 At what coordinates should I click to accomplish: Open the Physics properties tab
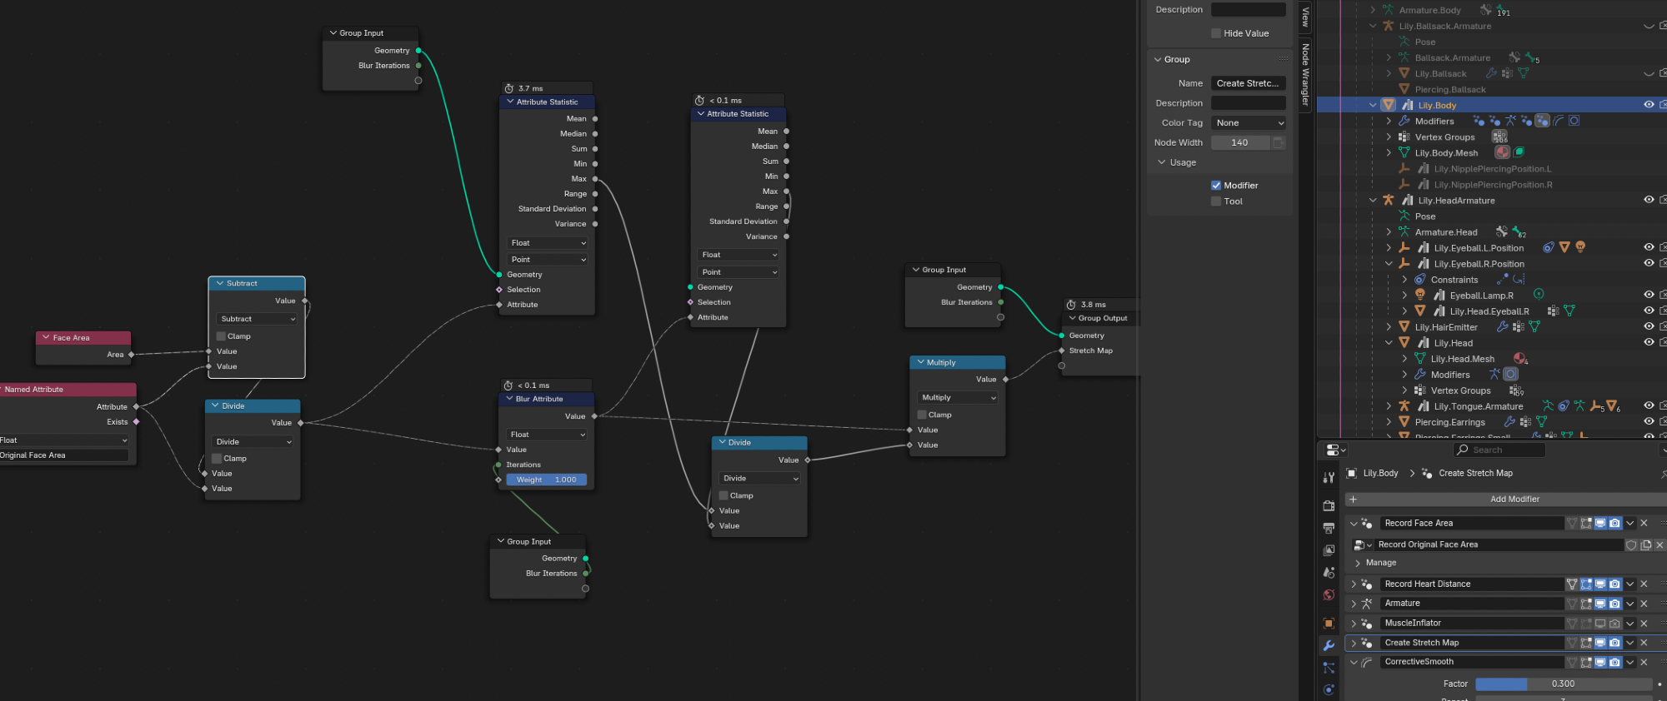[x=1329, y=689]
